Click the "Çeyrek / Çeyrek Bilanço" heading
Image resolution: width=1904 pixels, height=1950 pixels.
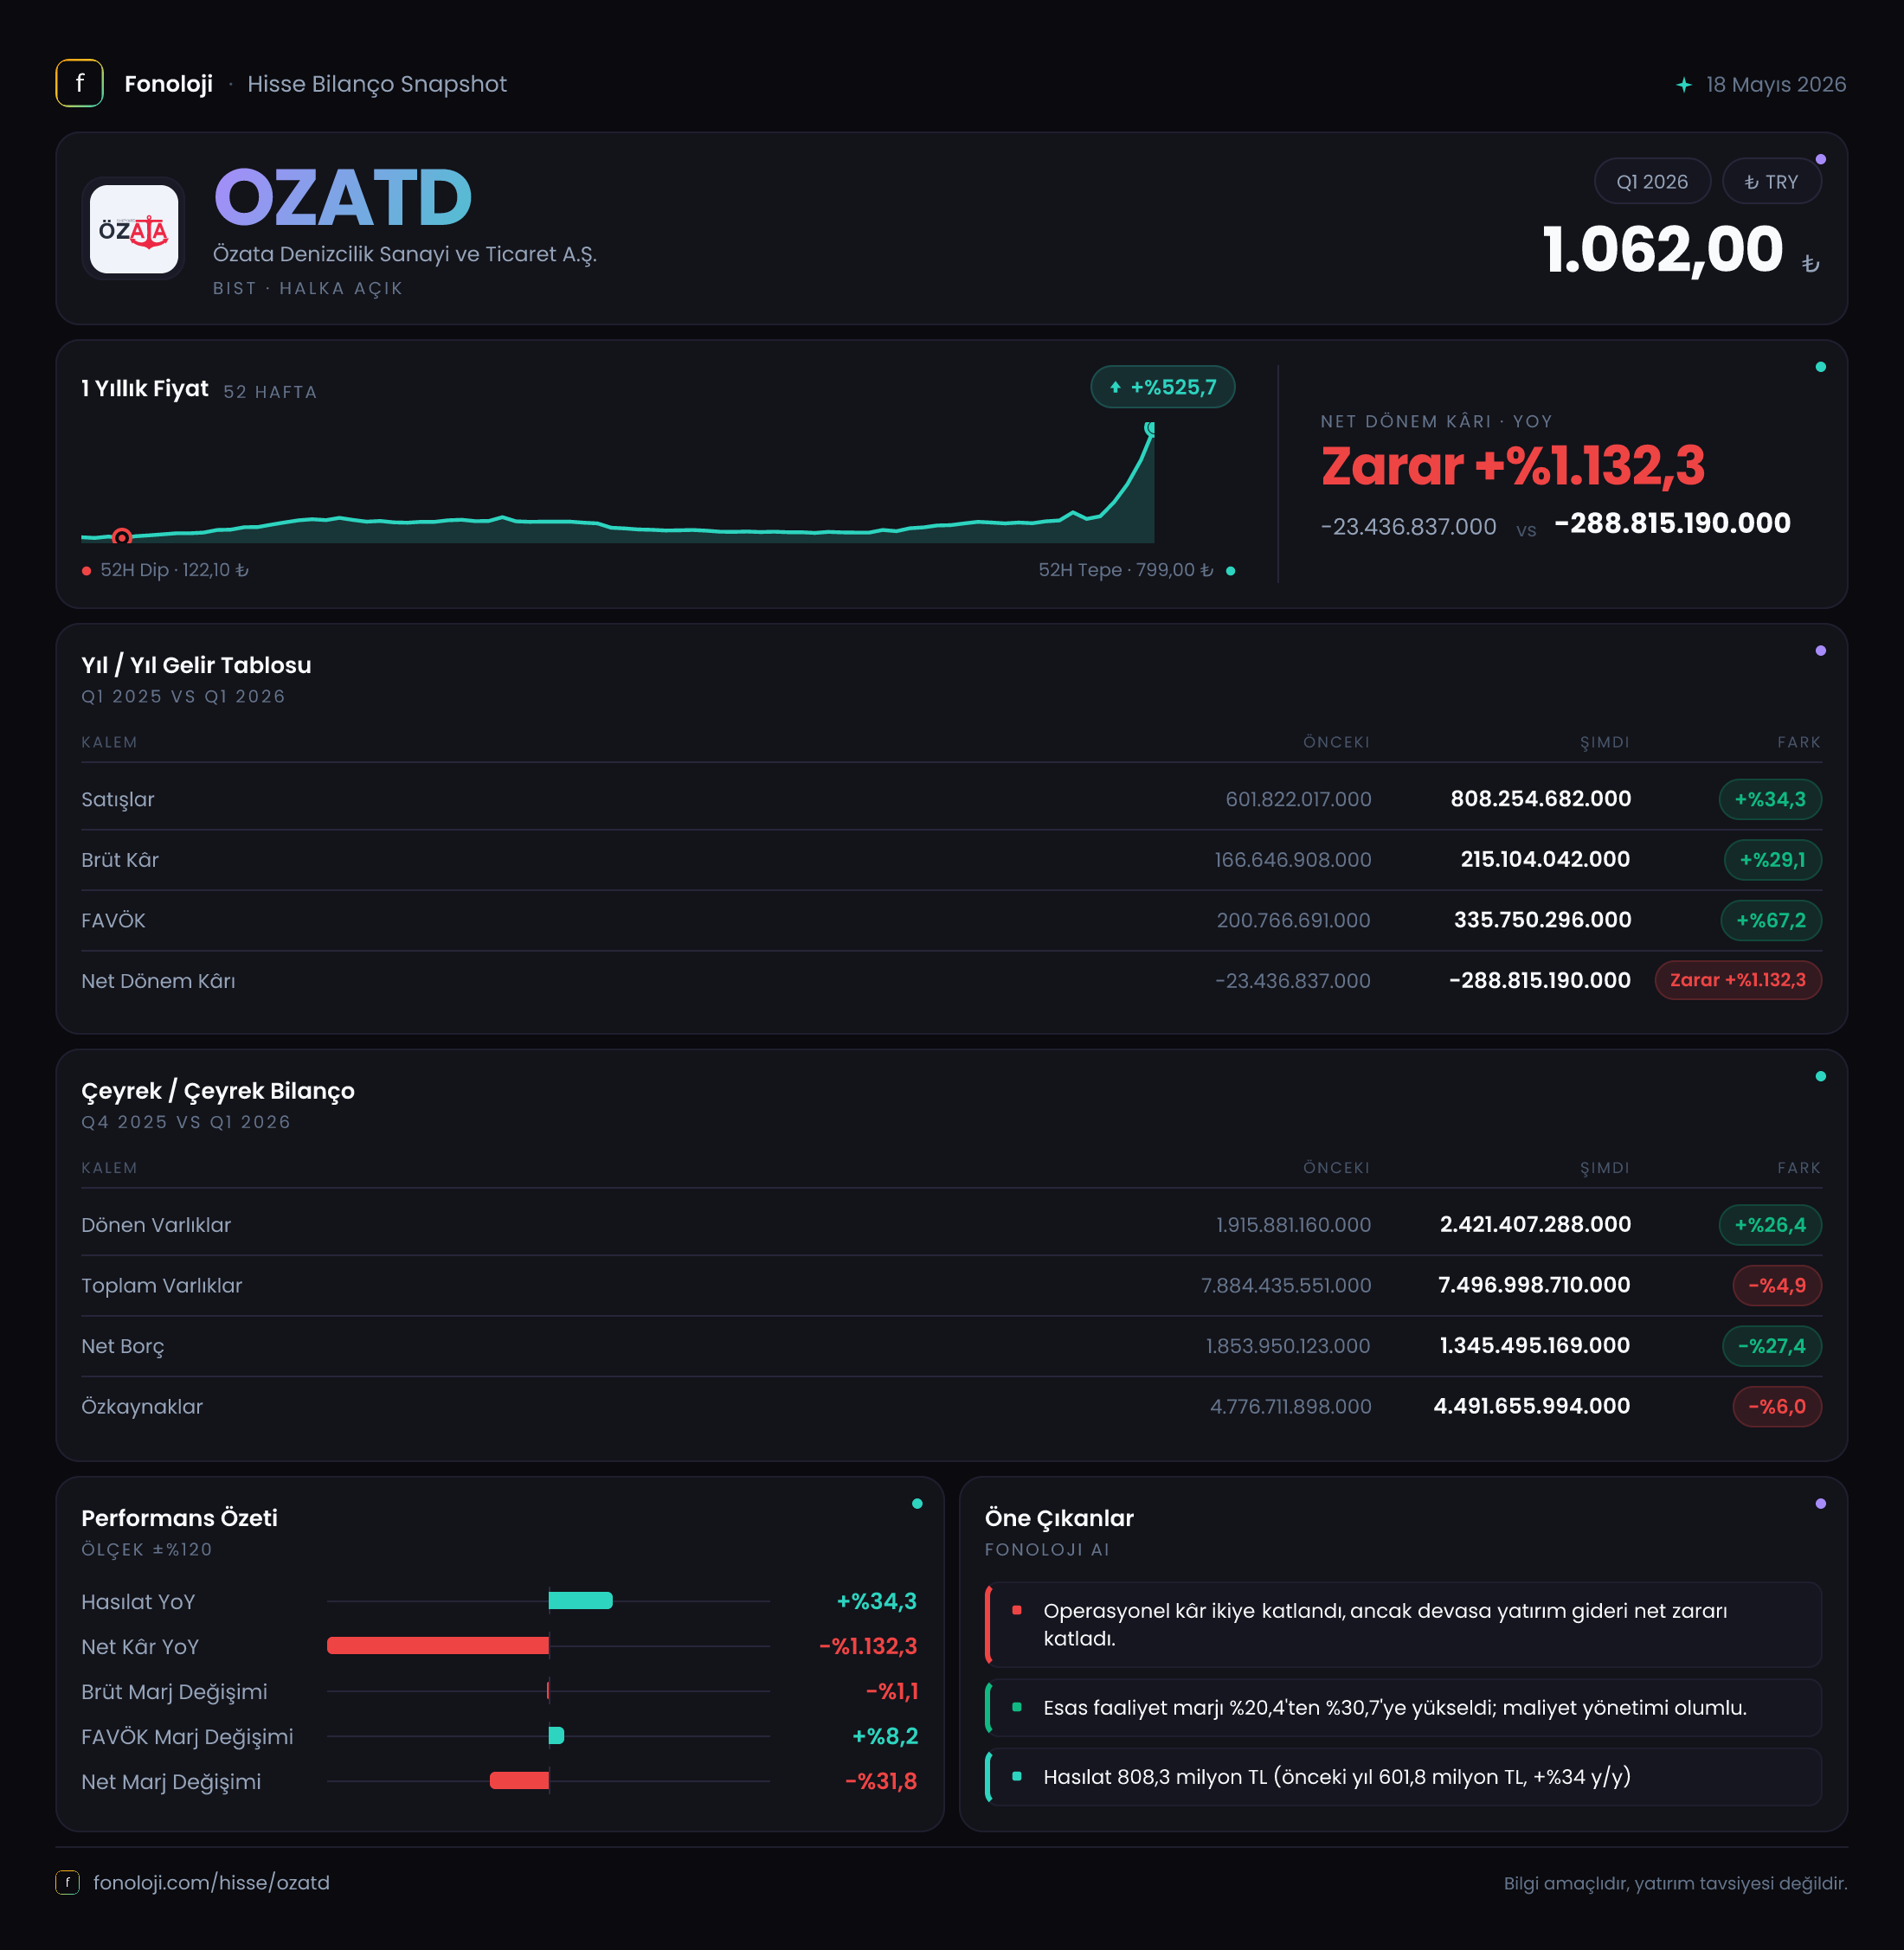pos(218,1090)
